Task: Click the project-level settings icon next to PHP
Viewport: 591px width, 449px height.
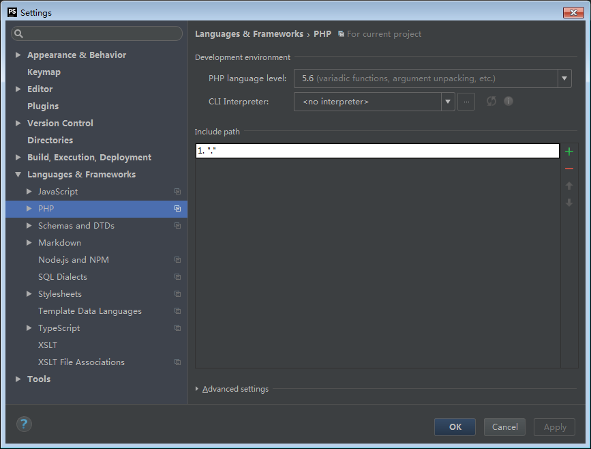Action: [x=177, y=208]
